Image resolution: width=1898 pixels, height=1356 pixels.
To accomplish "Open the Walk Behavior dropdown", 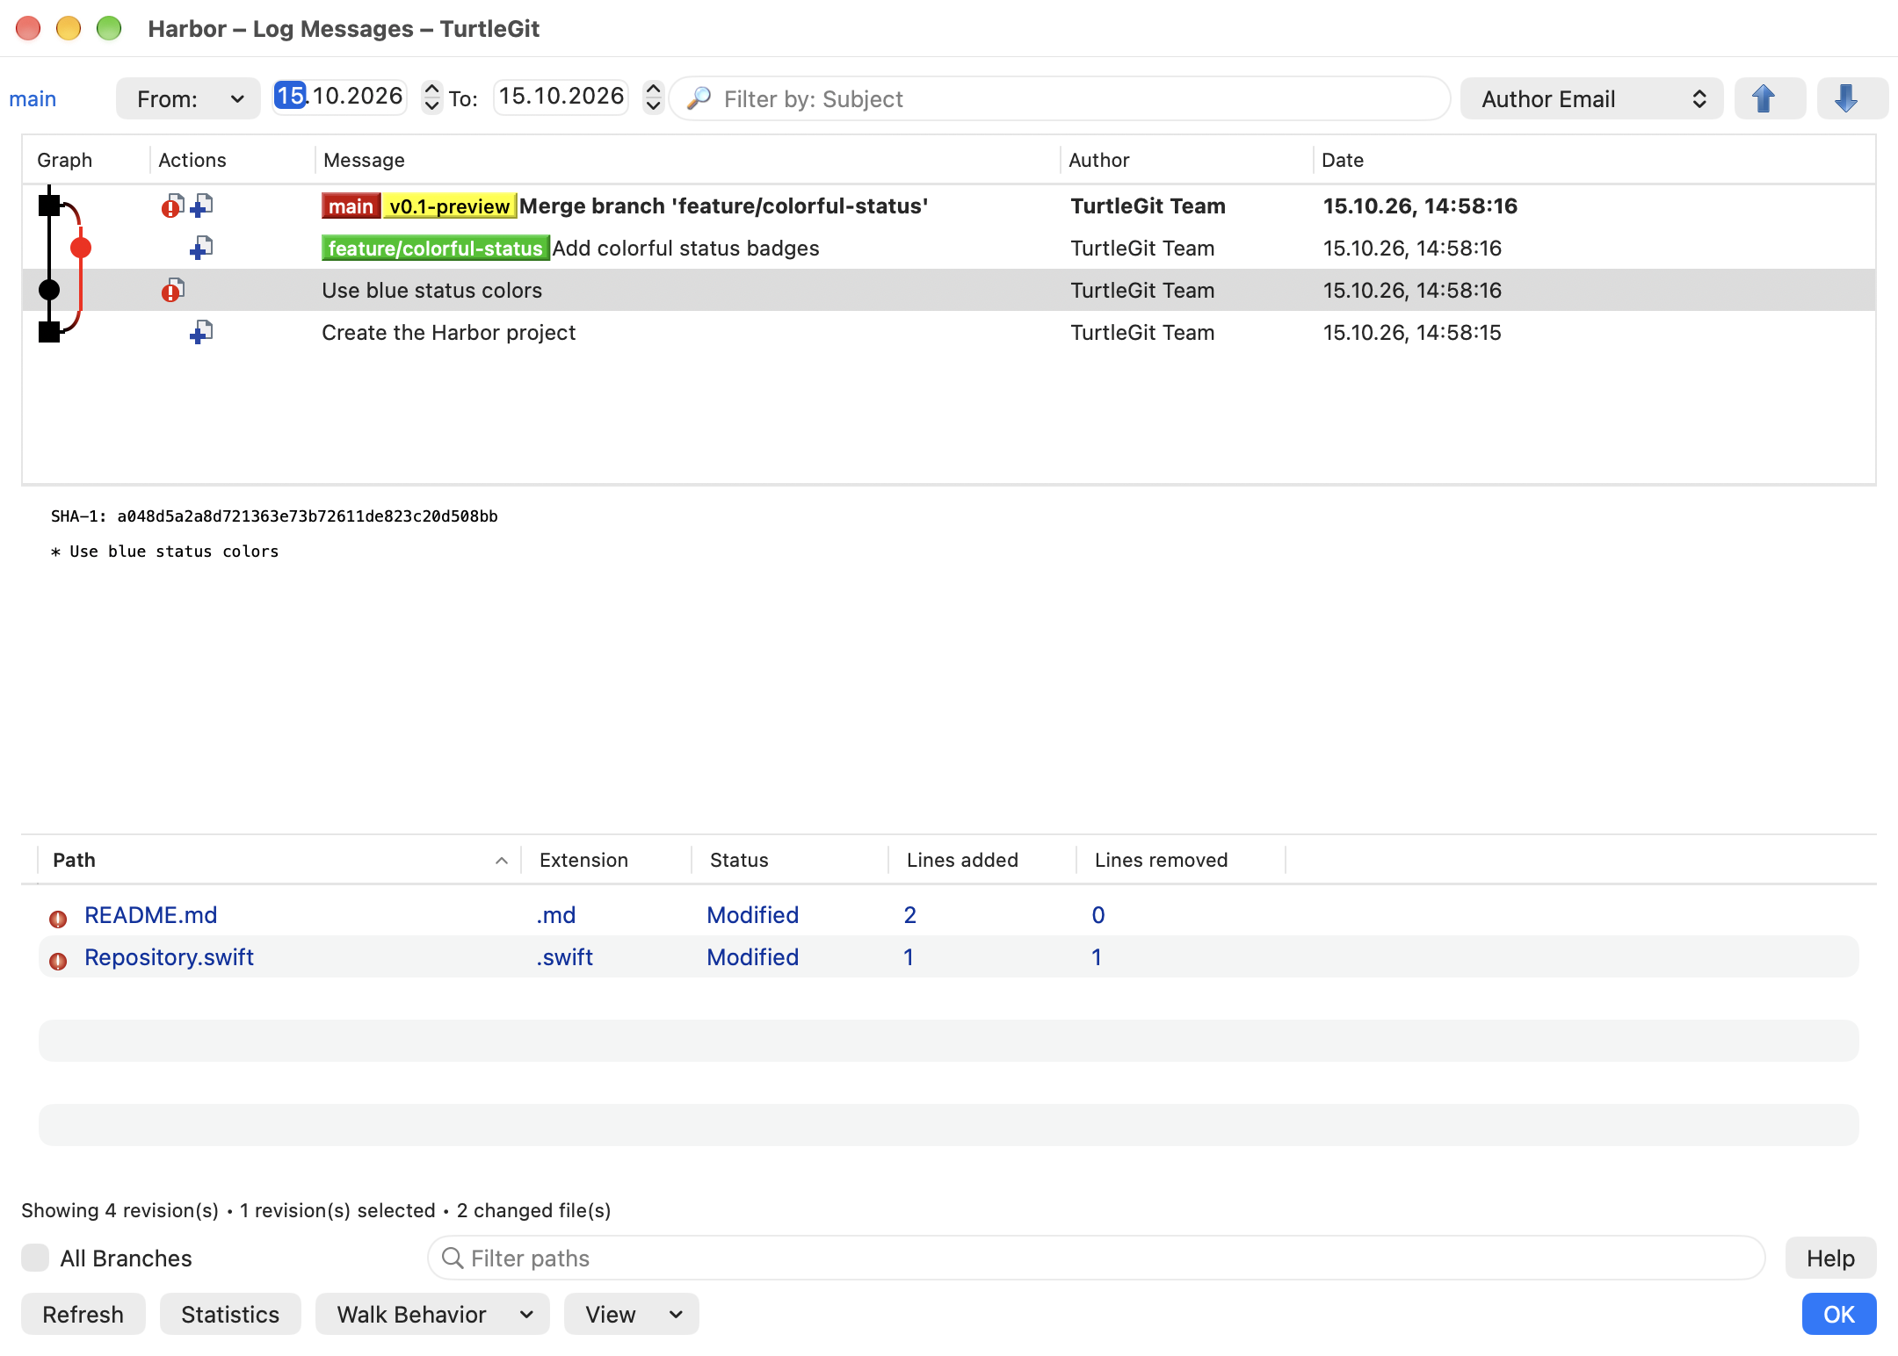I will (x=432, y=1314).
